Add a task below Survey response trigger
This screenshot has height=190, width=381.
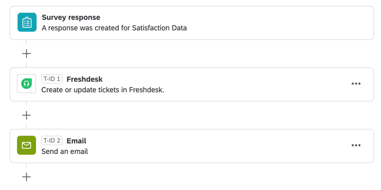coord(26,54)
